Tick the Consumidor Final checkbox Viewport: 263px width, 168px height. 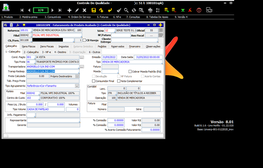coord(93,81)
